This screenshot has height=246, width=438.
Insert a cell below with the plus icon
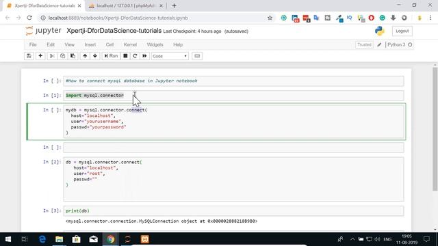coord(40,56)
